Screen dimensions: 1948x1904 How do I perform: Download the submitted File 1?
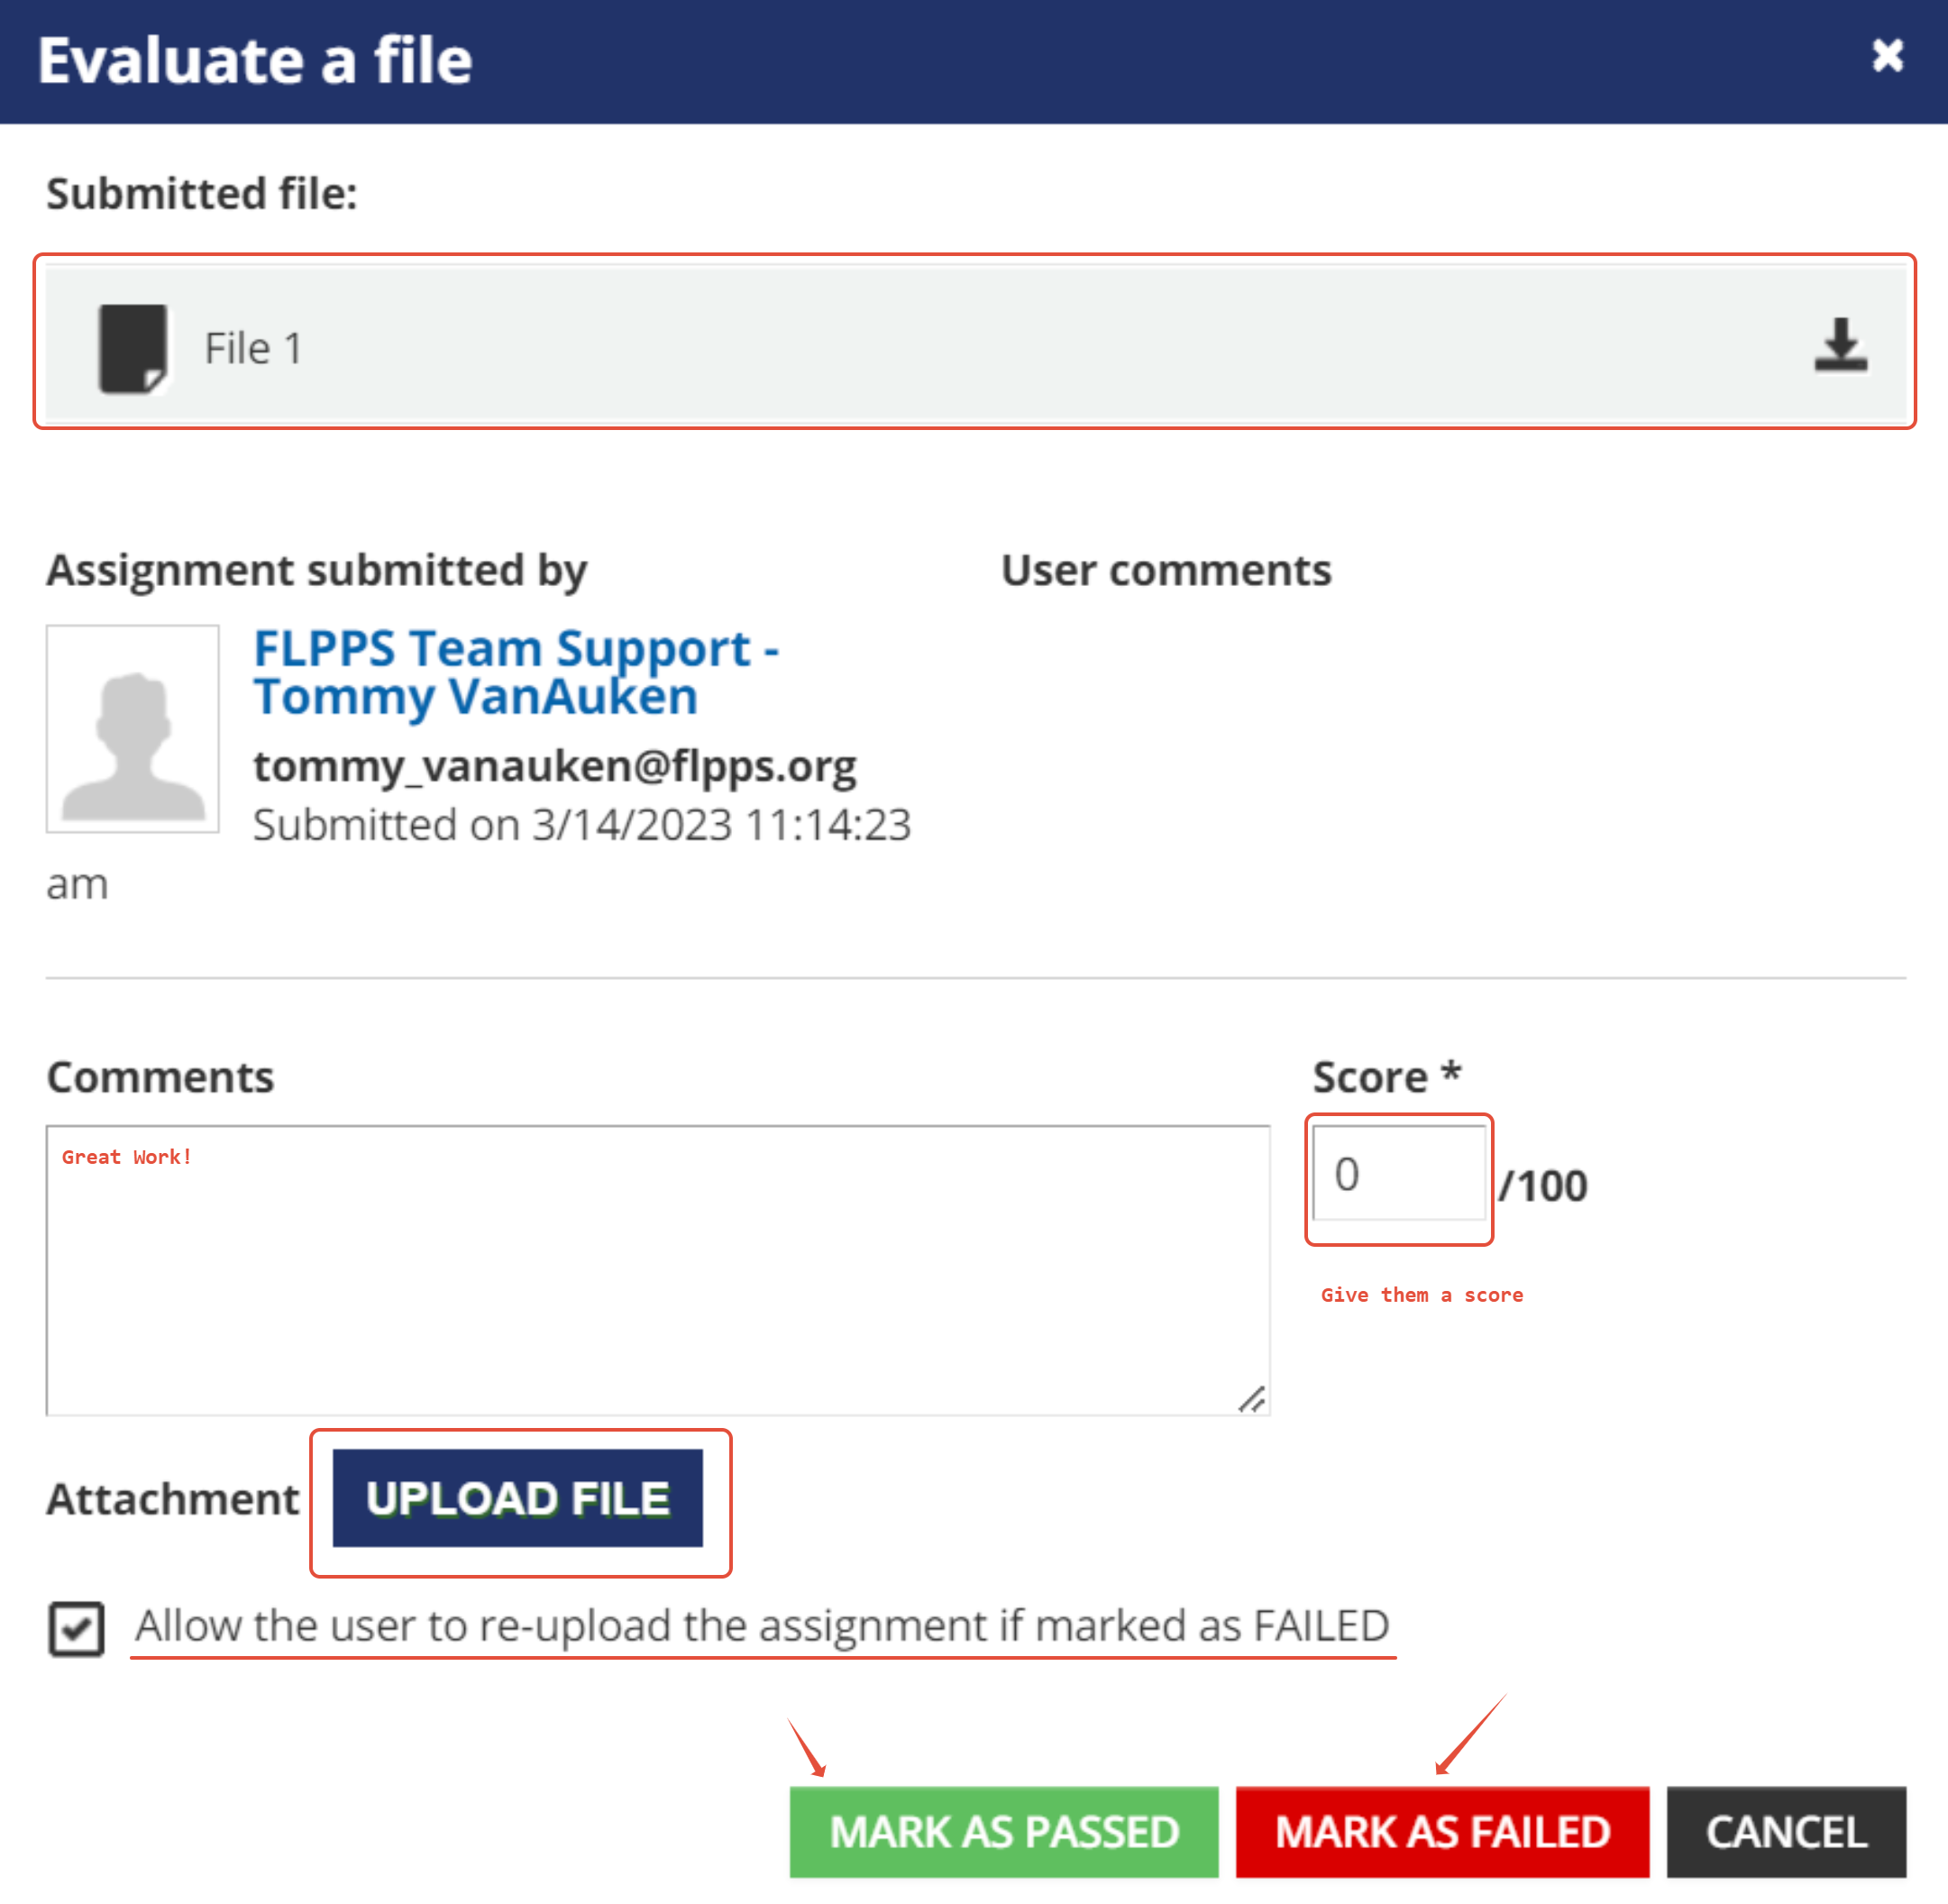(1840, 346)
